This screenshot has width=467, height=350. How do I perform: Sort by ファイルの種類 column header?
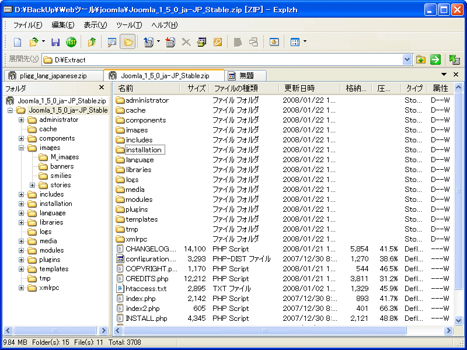(x=244, y=89)
